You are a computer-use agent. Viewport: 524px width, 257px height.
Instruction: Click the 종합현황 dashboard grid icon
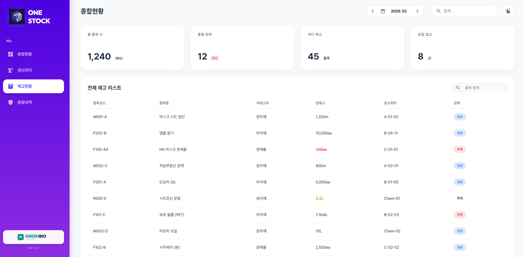point(11,54)
